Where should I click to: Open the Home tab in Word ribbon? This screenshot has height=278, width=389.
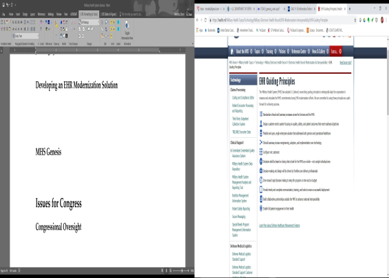pyautogui.click(x=11, y=14)
